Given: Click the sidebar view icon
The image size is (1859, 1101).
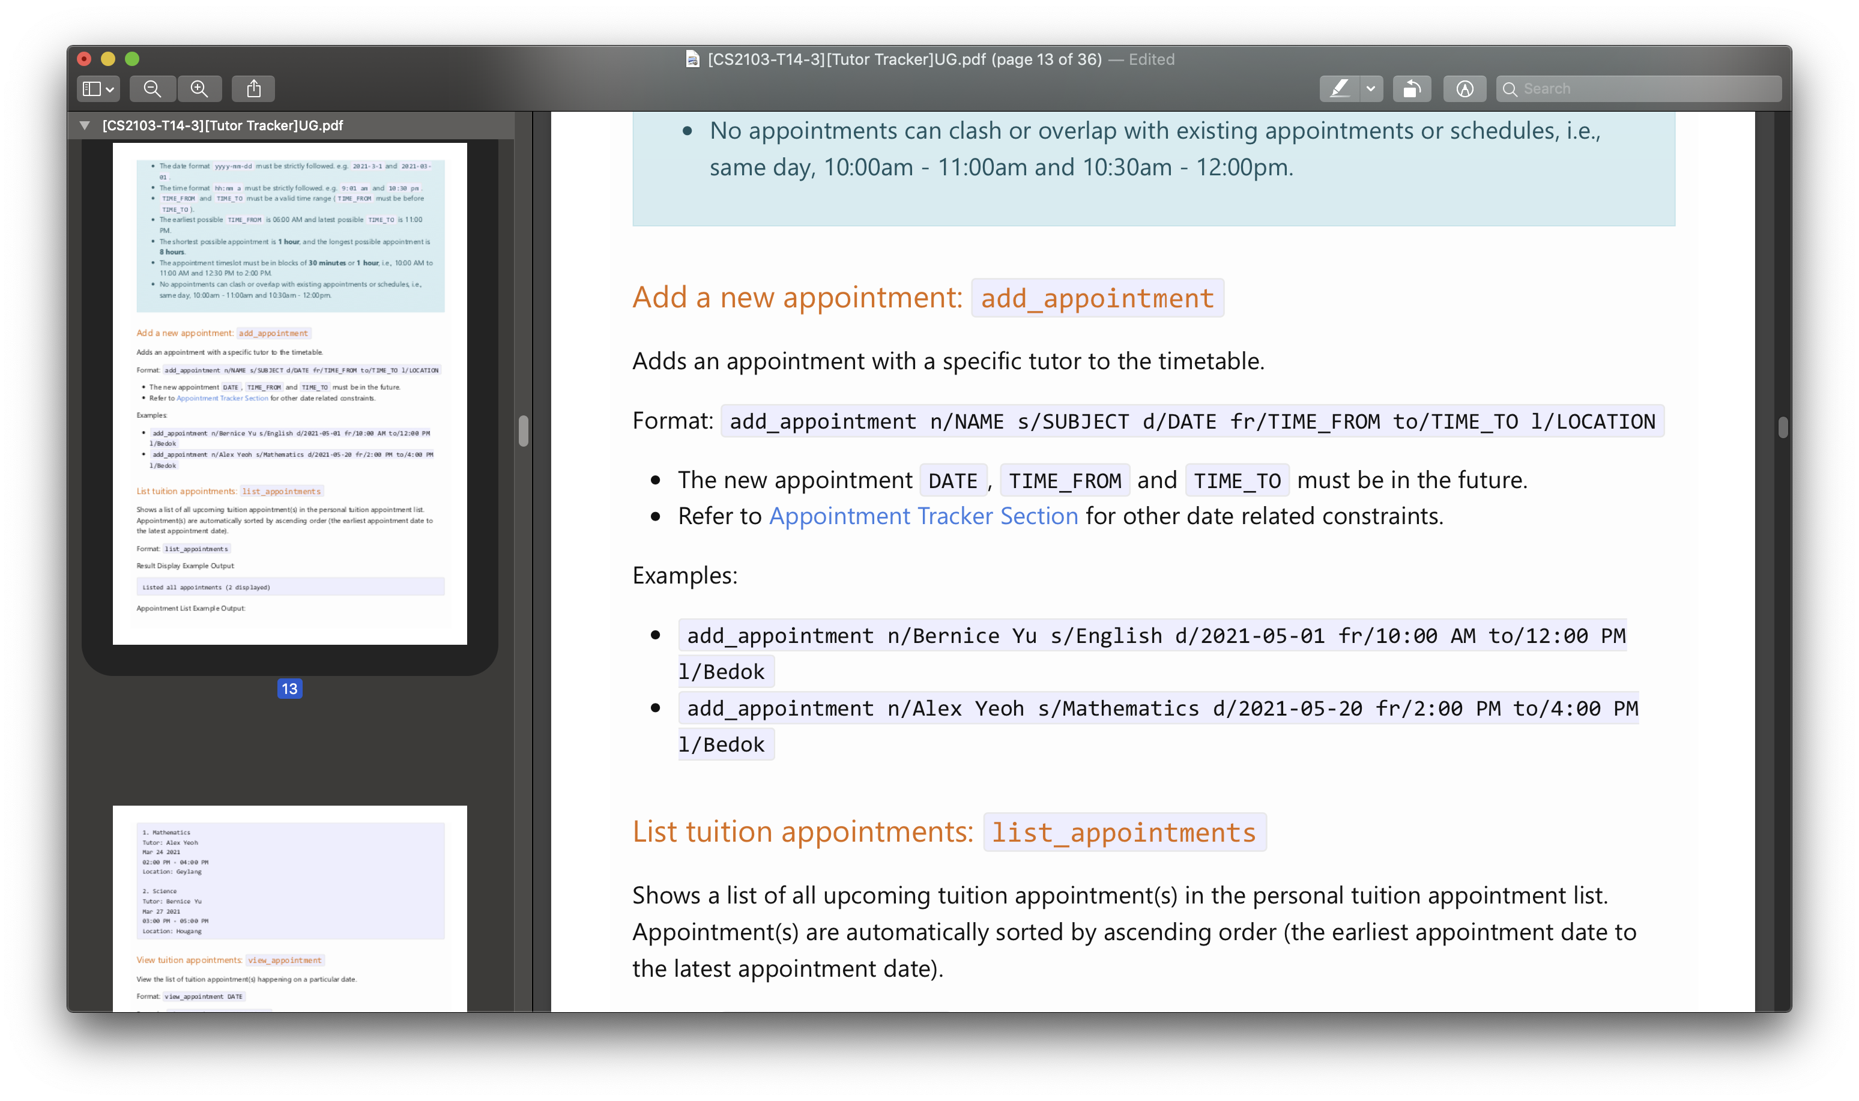Looking at the screenshot, I should click(x=91, y=89).
